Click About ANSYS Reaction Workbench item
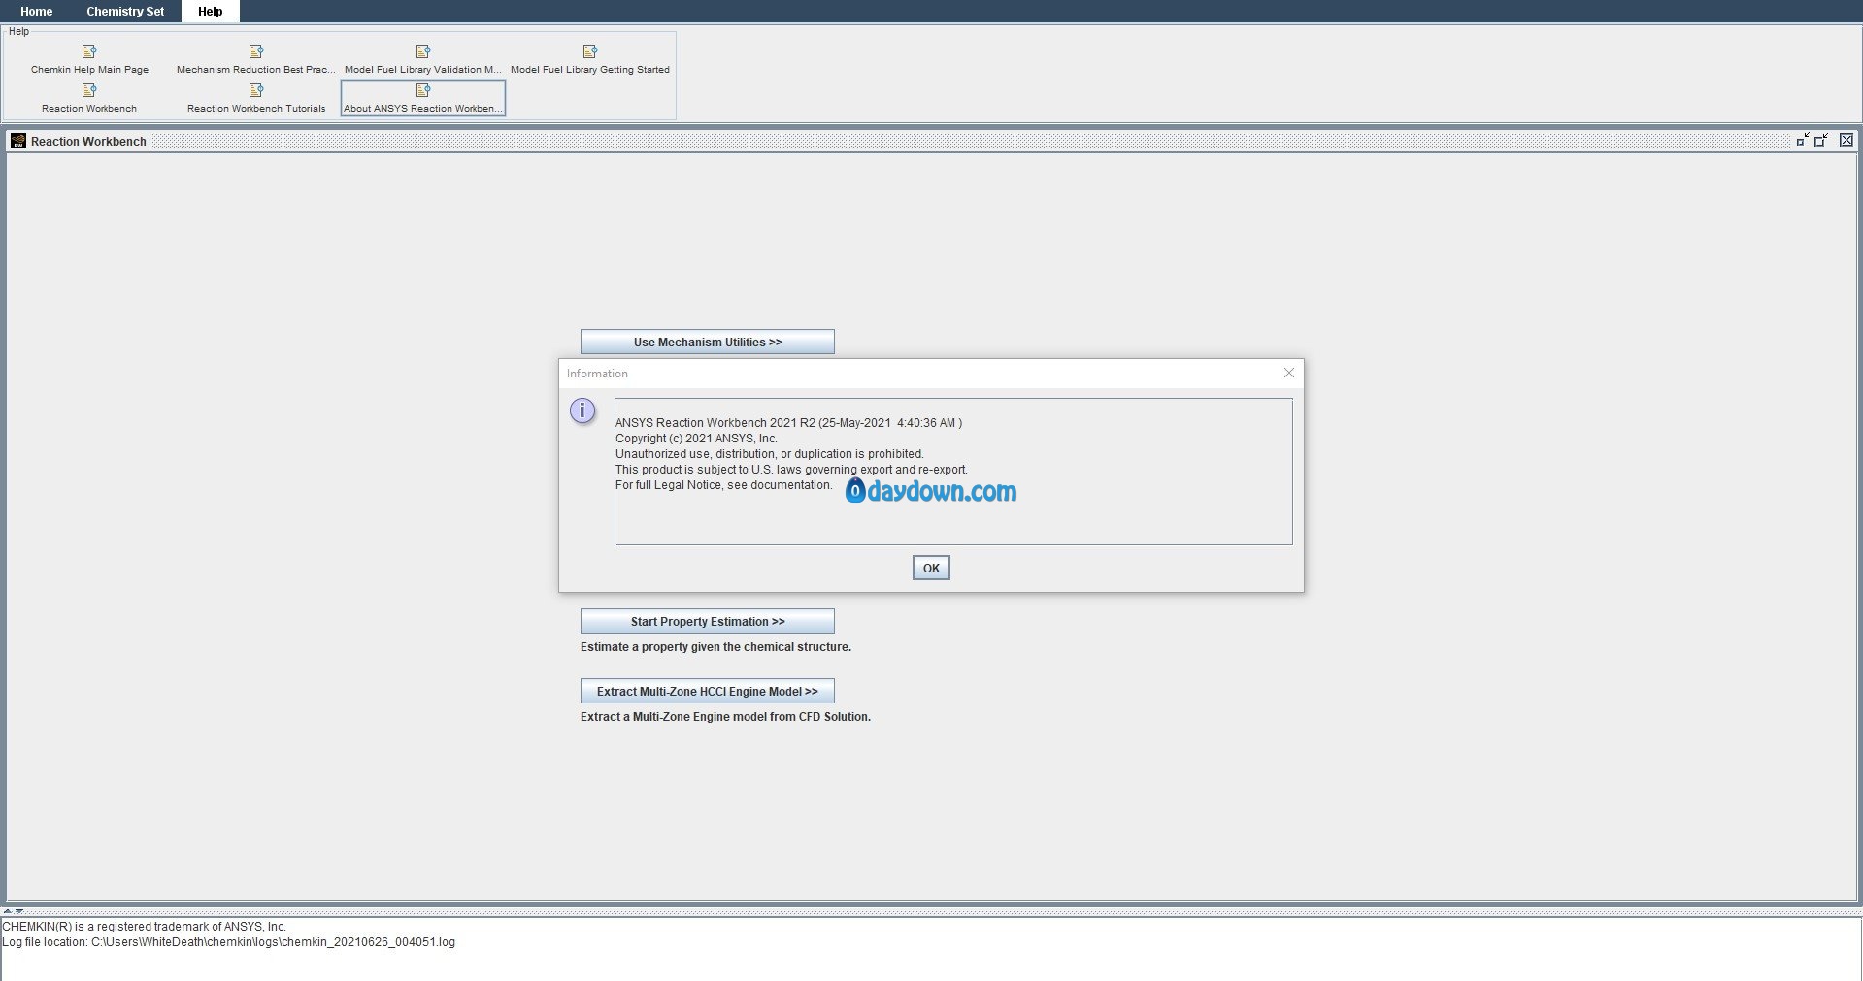The image size is (1863, 981). pos(423,98)
